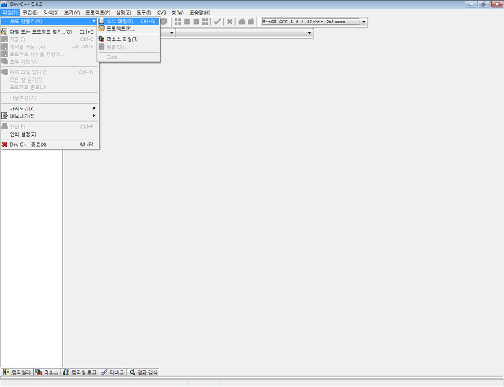Switch to the 디버그 bottom tab

click(113, 372)
